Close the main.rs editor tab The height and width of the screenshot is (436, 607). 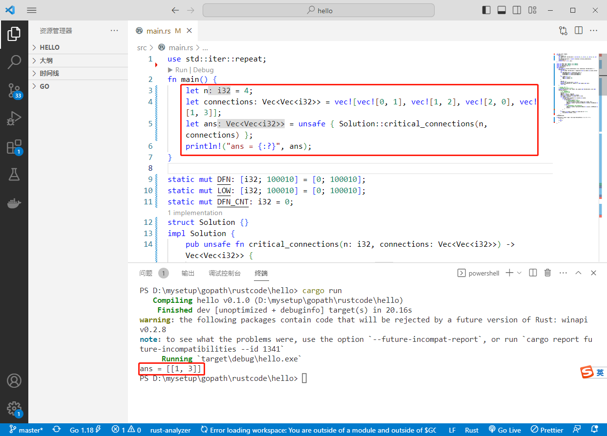(x=189, y=31)
